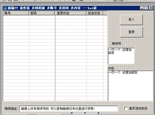Click the thick divider between 密码 and 登录状态
The image size is (155, 115).
point(55,56)
